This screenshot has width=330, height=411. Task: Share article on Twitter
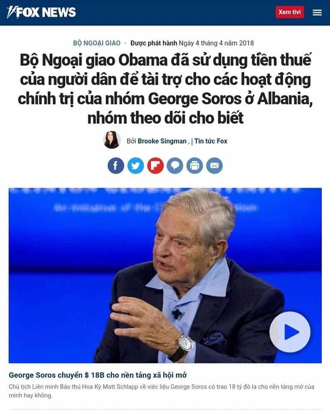(135, 166)
